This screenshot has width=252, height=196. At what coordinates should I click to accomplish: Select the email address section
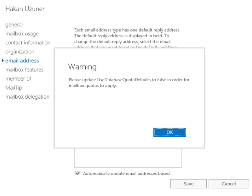pyautogui.click(x=22, y=61)
